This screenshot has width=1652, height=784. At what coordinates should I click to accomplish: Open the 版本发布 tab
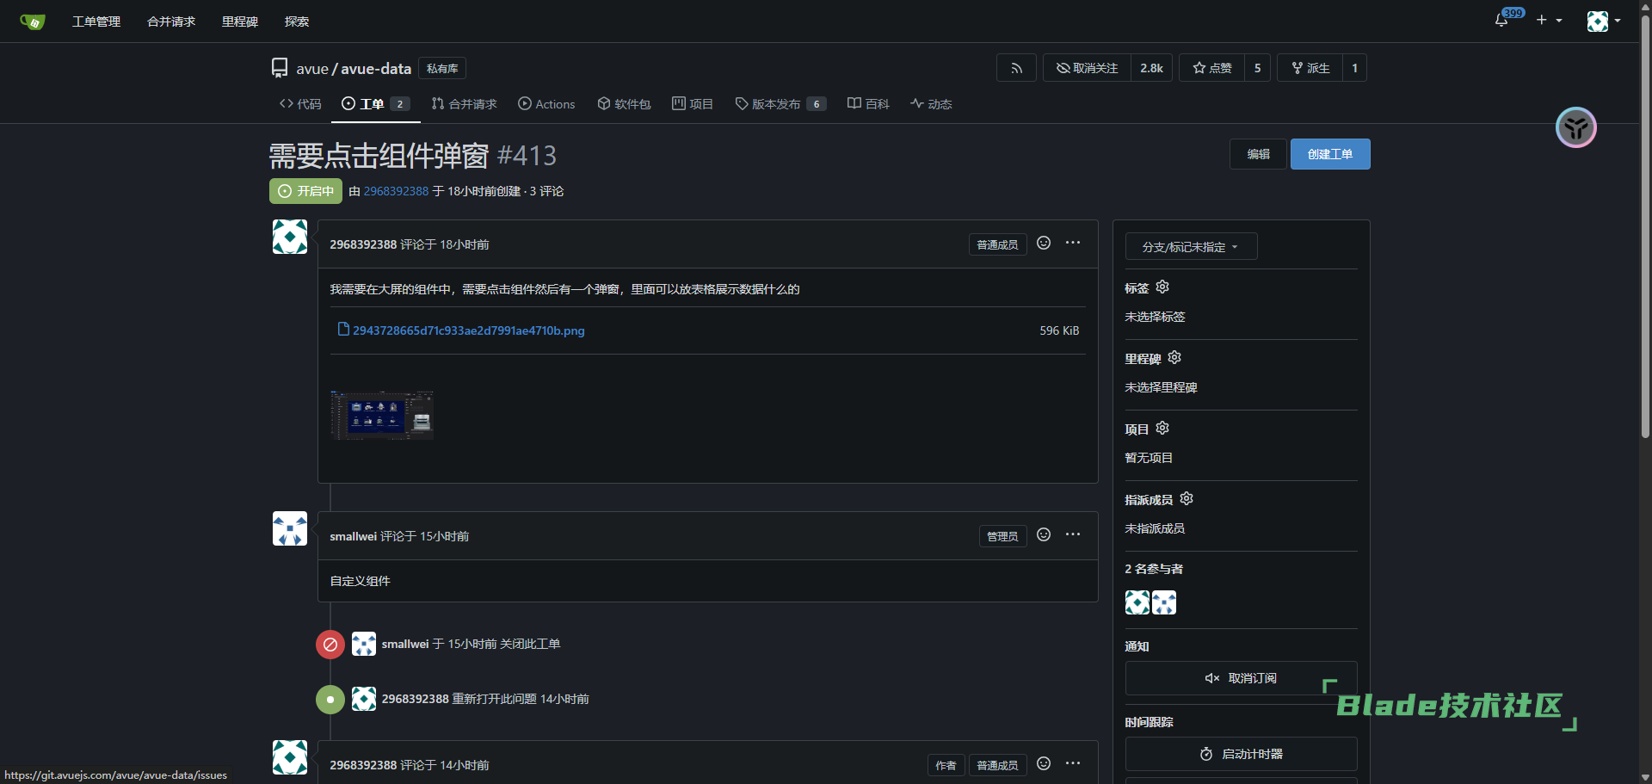tap(780, 104)
